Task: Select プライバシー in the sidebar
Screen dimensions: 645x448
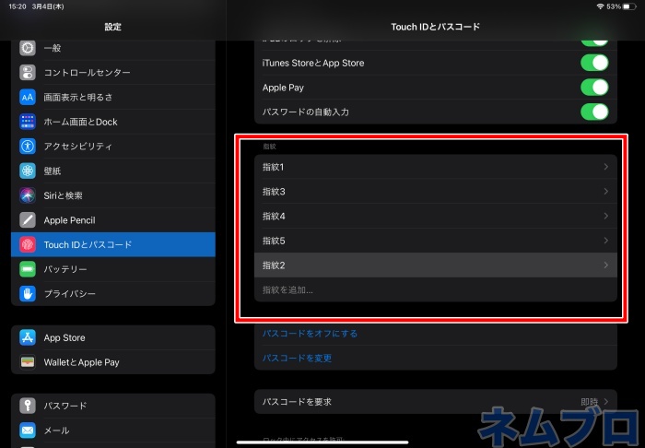Action: click(113, 294)
